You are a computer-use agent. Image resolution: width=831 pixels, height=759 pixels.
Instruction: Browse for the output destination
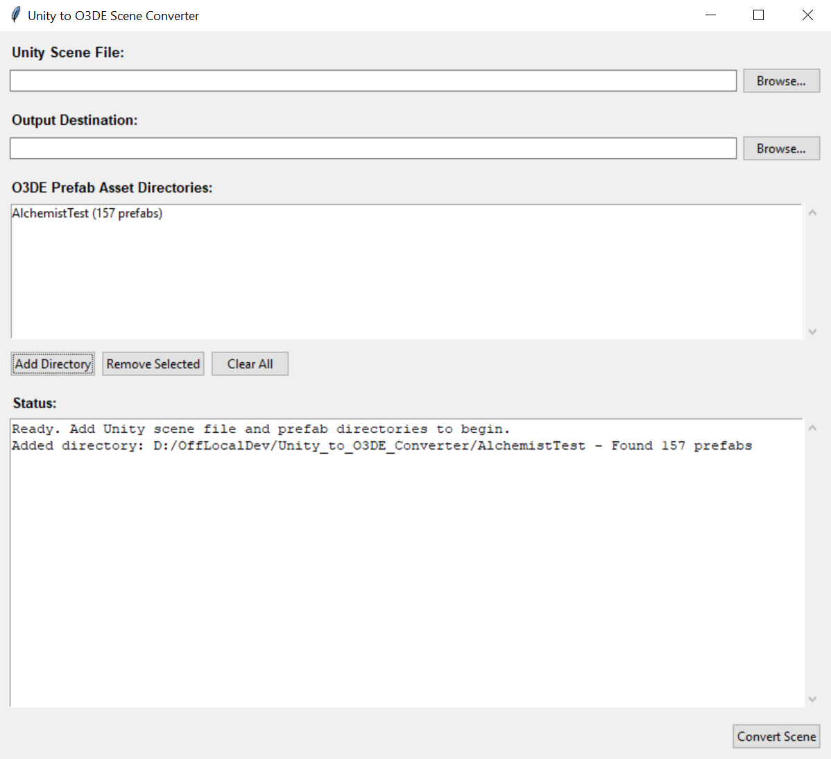[781, 148]
